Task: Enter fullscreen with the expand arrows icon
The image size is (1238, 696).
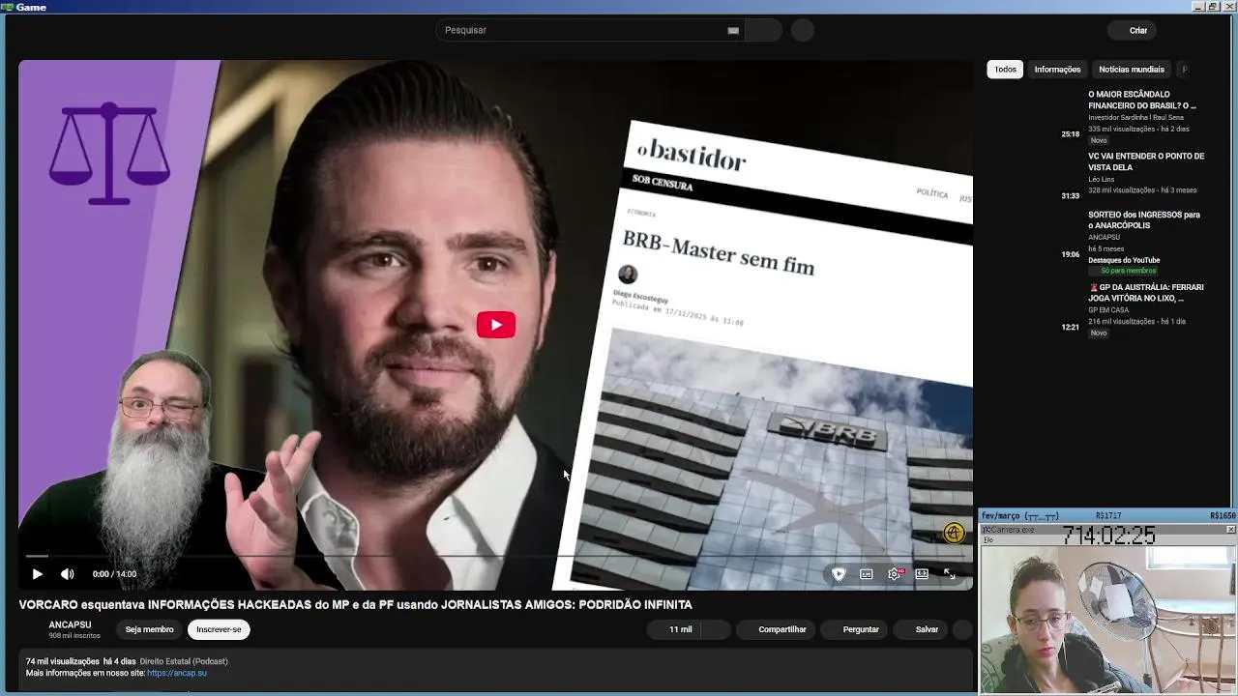Action: (x=950, y=574)
